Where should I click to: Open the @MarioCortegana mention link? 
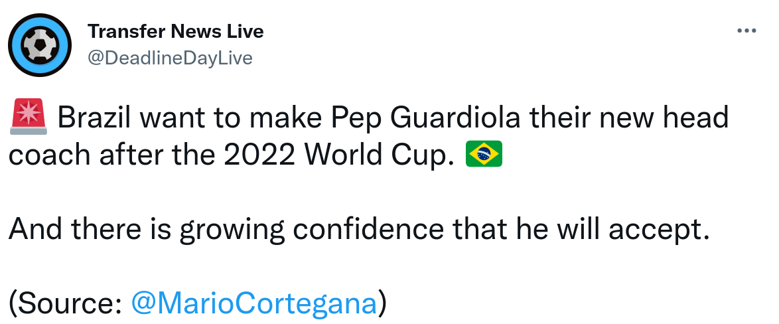(x=255, y=303)
